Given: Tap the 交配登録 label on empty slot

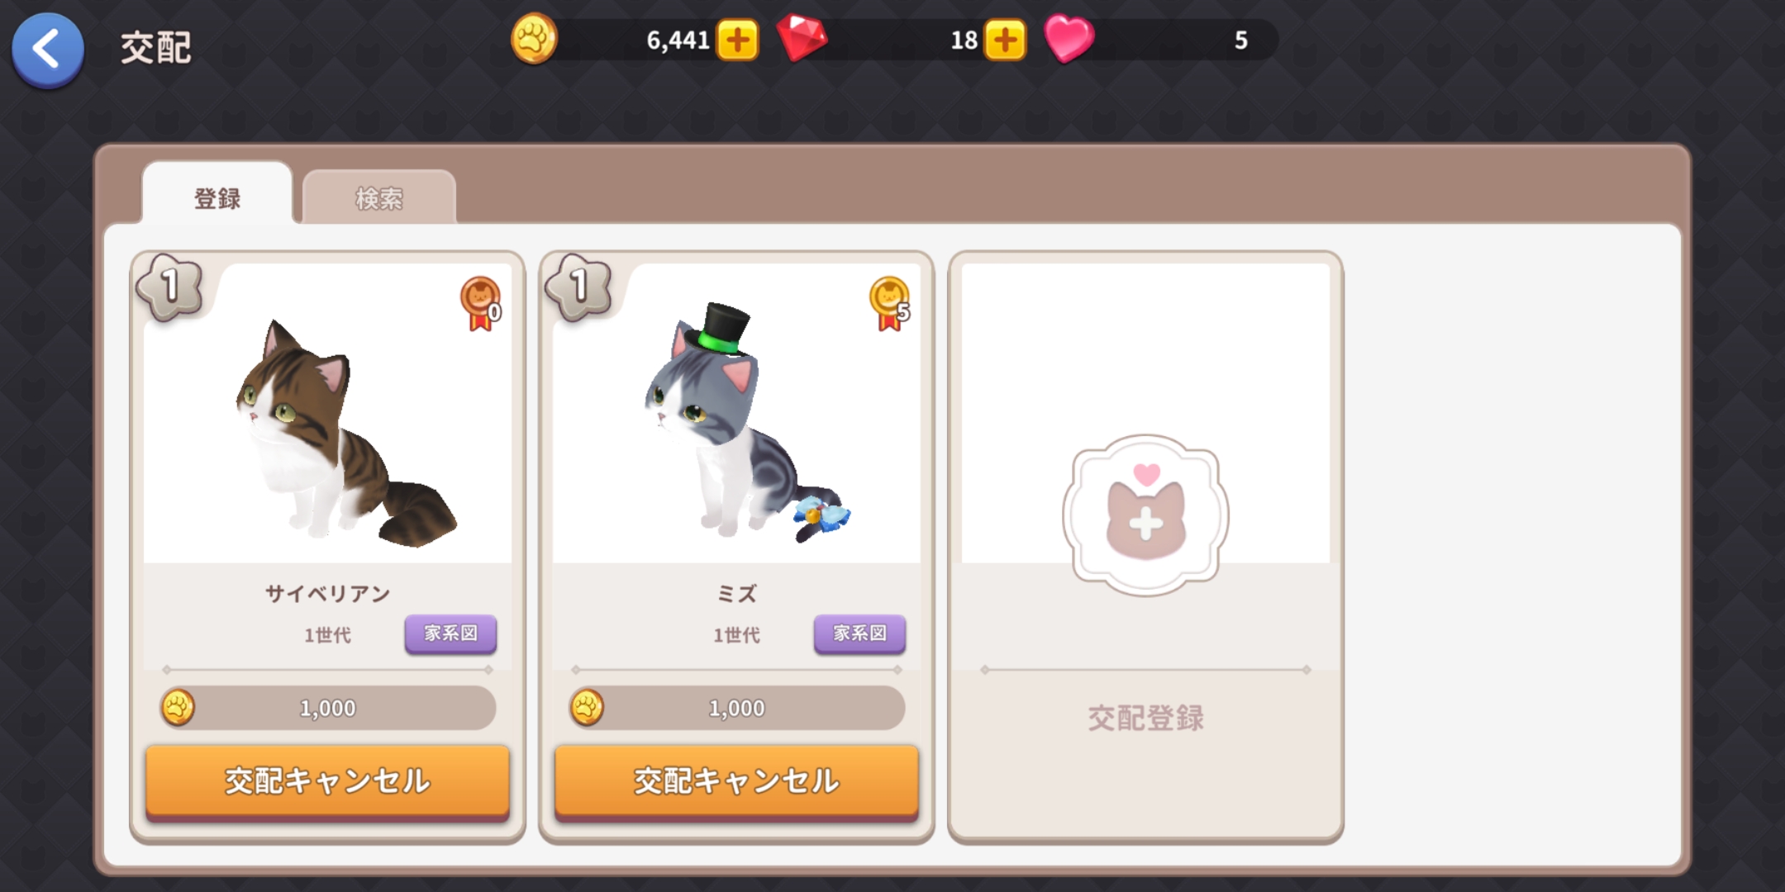Looking at the screenshot, I should (x=1145, y=718).
